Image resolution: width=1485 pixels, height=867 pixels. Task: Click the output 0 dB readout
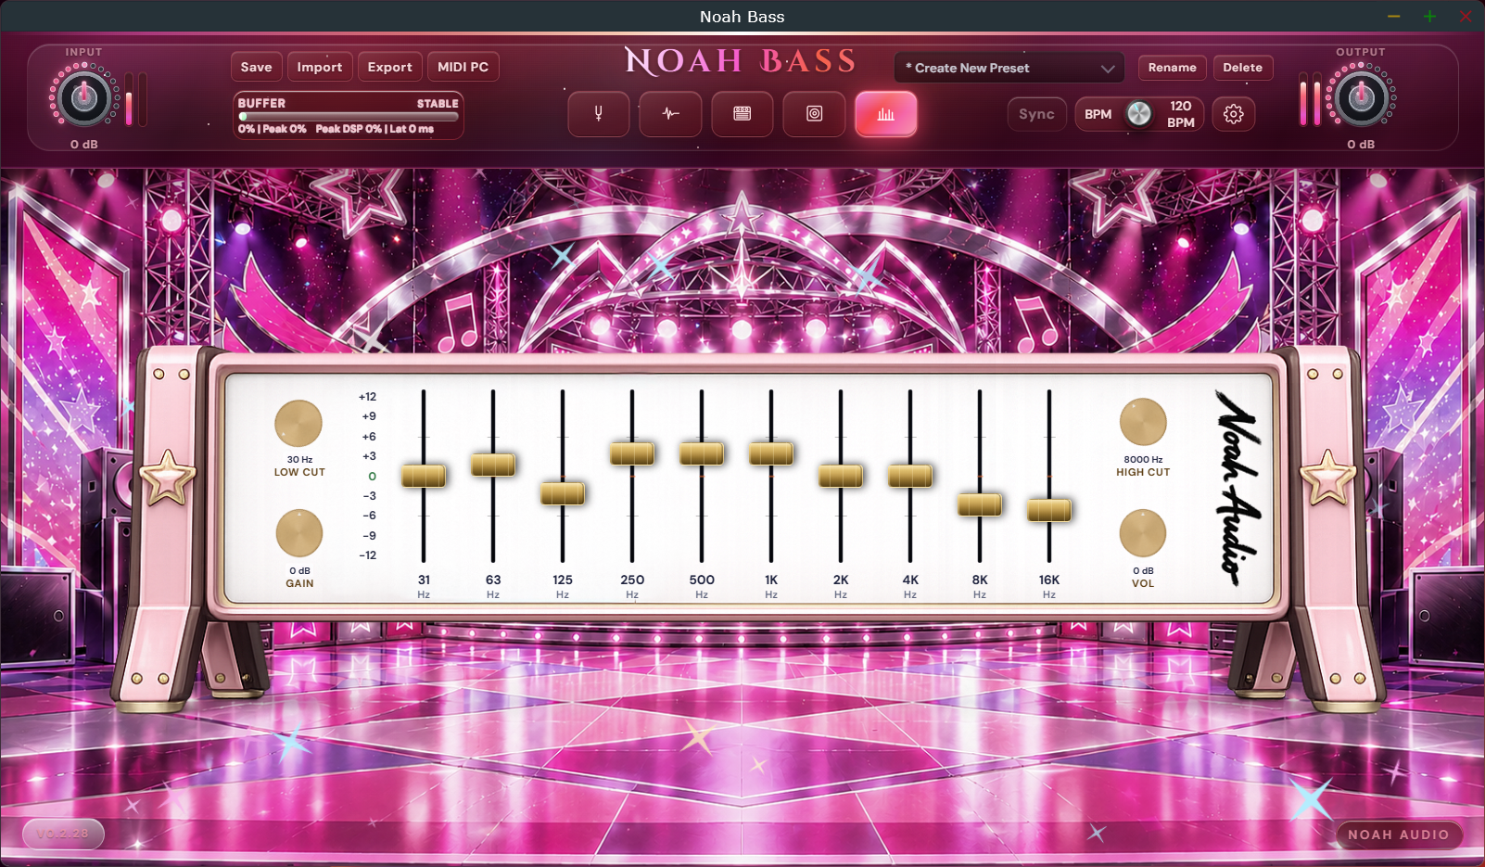1361,145
